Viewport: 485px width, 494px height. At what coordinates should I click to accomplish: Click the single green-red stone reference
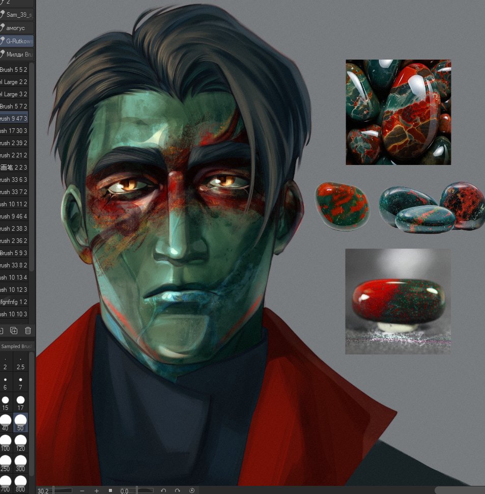coord(342,206)
